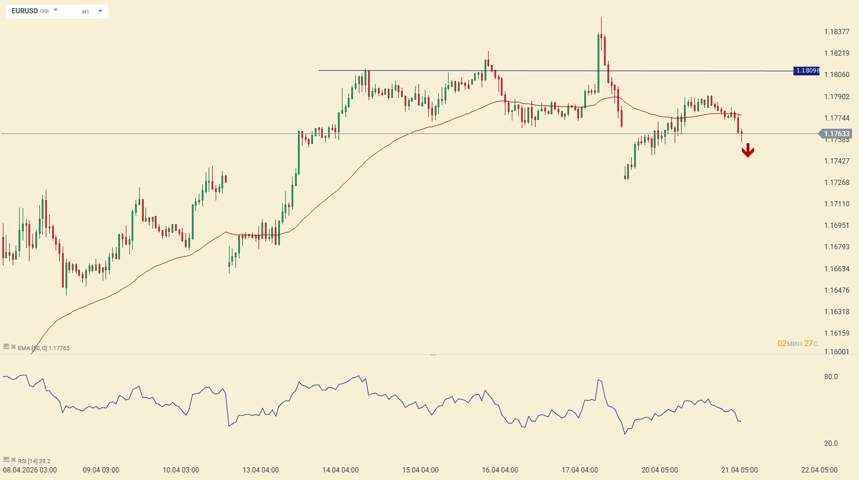
Task: Grab the divider handle between chart and RSI panel
Action: tap(432, 354)
